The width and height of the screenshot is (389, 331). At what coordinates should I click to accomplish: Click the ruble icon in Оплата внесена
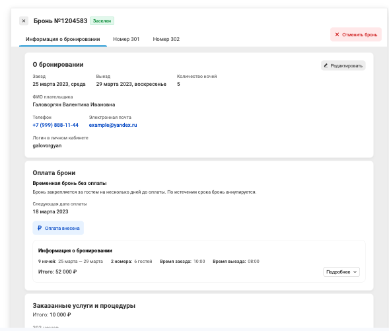40,228
